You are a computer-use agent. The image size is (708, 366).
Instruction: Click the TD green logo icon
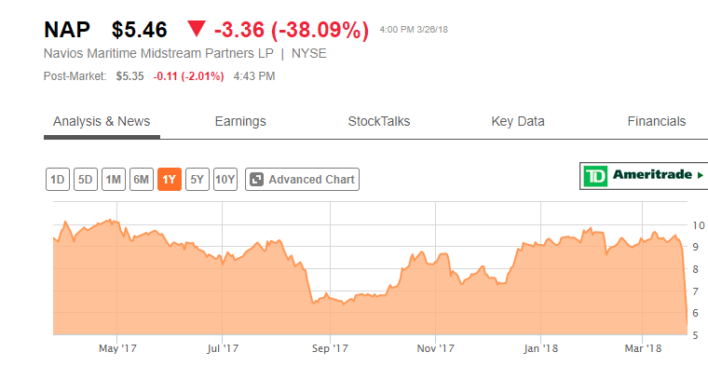point(595,176)
